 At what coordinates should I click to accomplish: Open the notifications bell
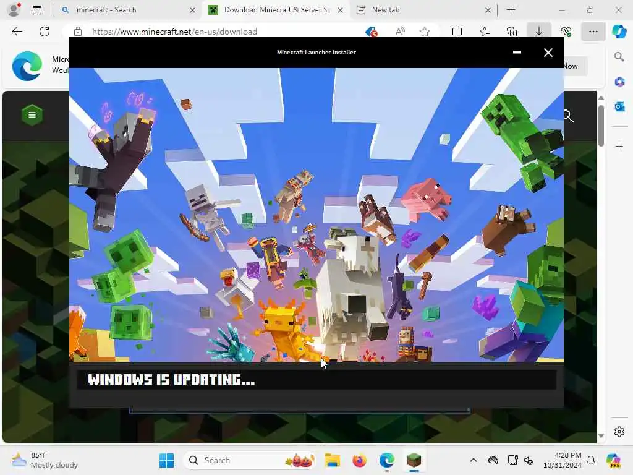(591, 460)
